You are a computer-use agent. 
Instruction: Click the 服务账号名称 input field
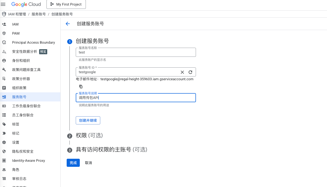coord(136,52)
